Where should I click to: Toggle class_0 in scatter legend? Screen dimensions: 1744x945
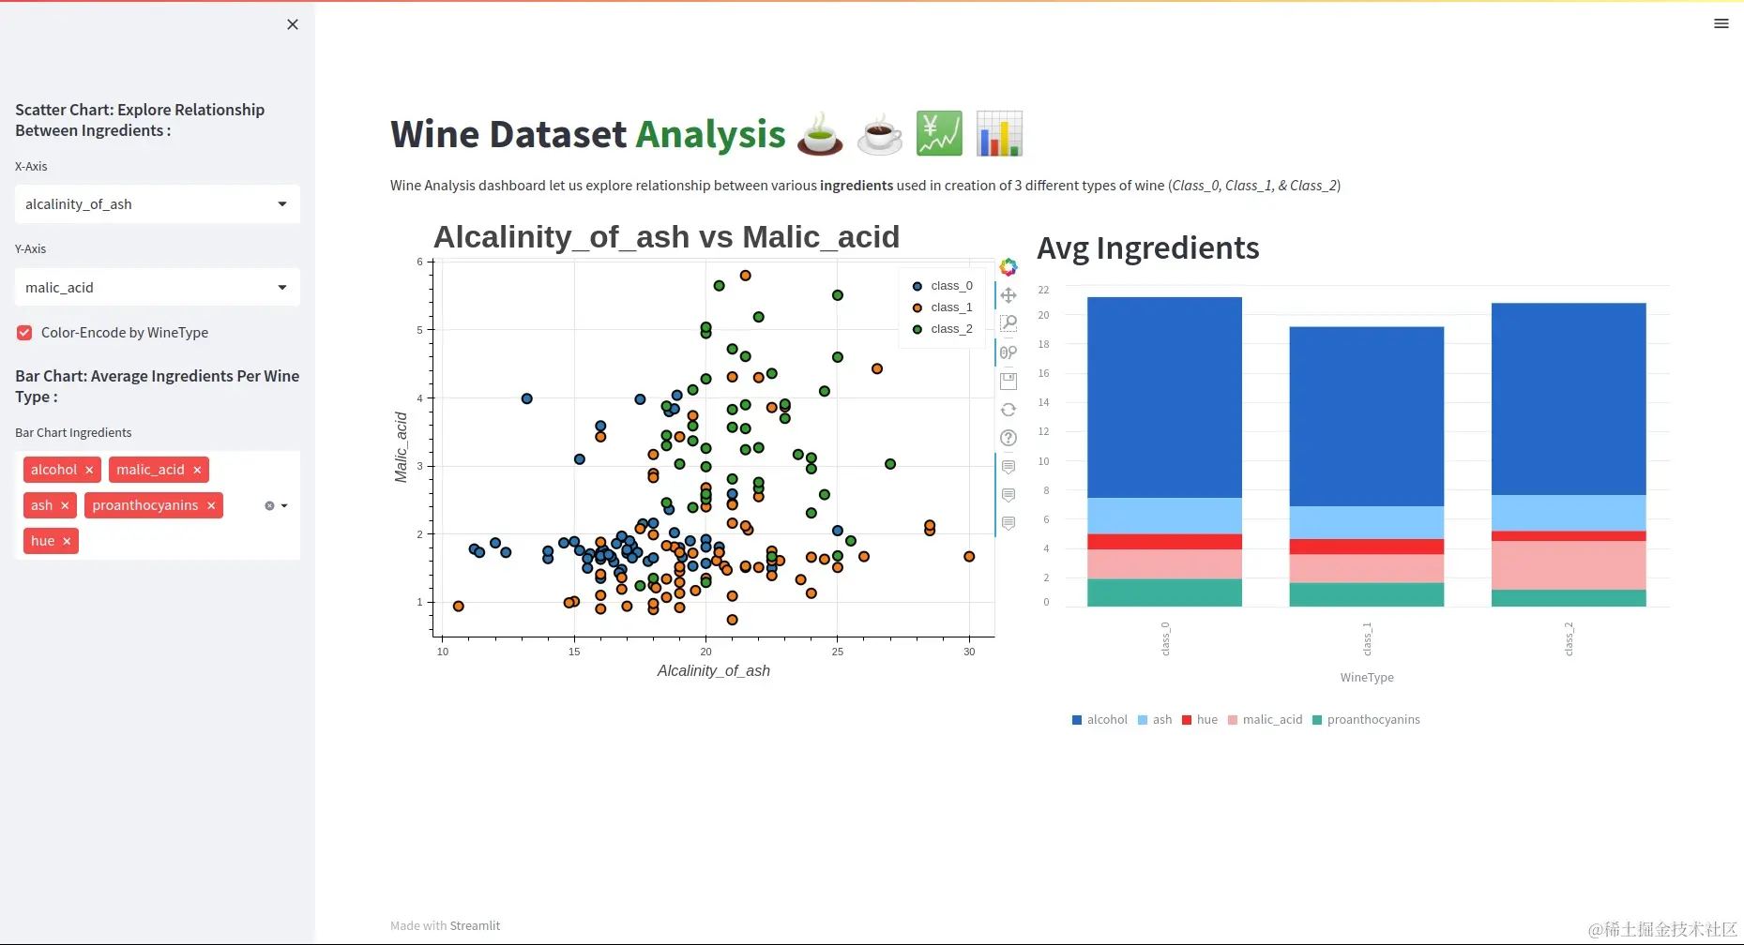(x=942, y=286)
